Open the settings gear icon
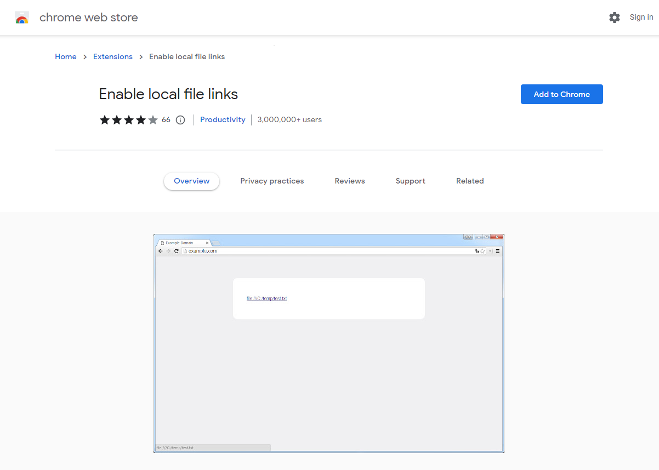Image resolution: width=659 pixels, height=470 pixels. click(x=615, y=18)
